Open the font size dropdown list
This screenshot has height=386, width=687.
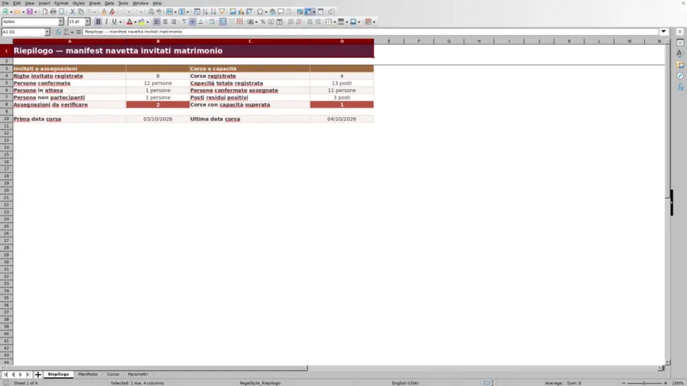[87, 22]
